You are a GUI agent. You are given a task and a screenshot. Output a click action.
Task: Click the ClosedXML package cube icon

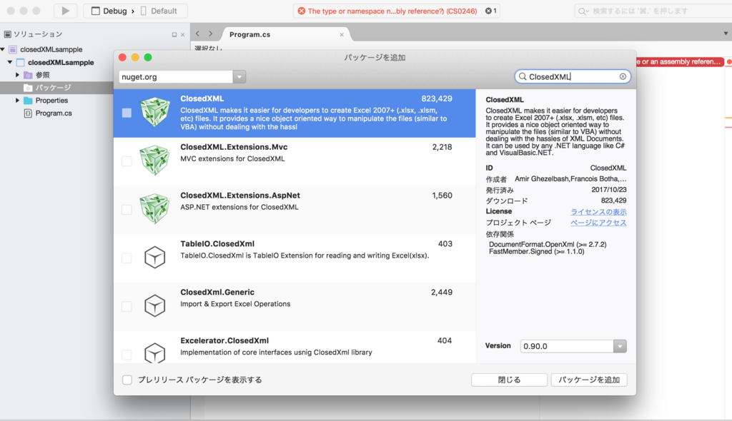pyautogui.click(x=155, y=112)
